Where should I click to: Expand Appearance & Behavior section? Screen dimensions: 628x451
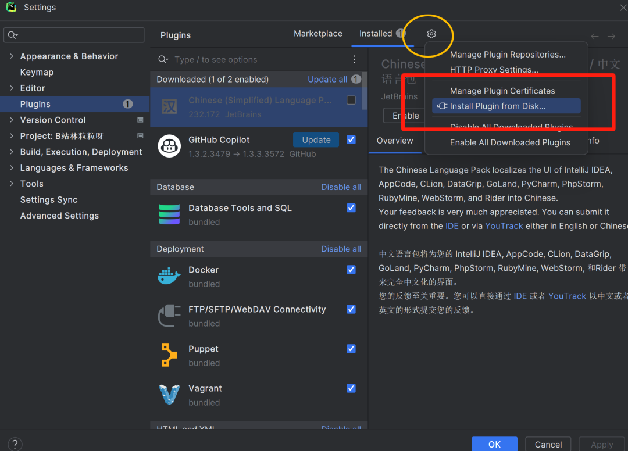12,56
